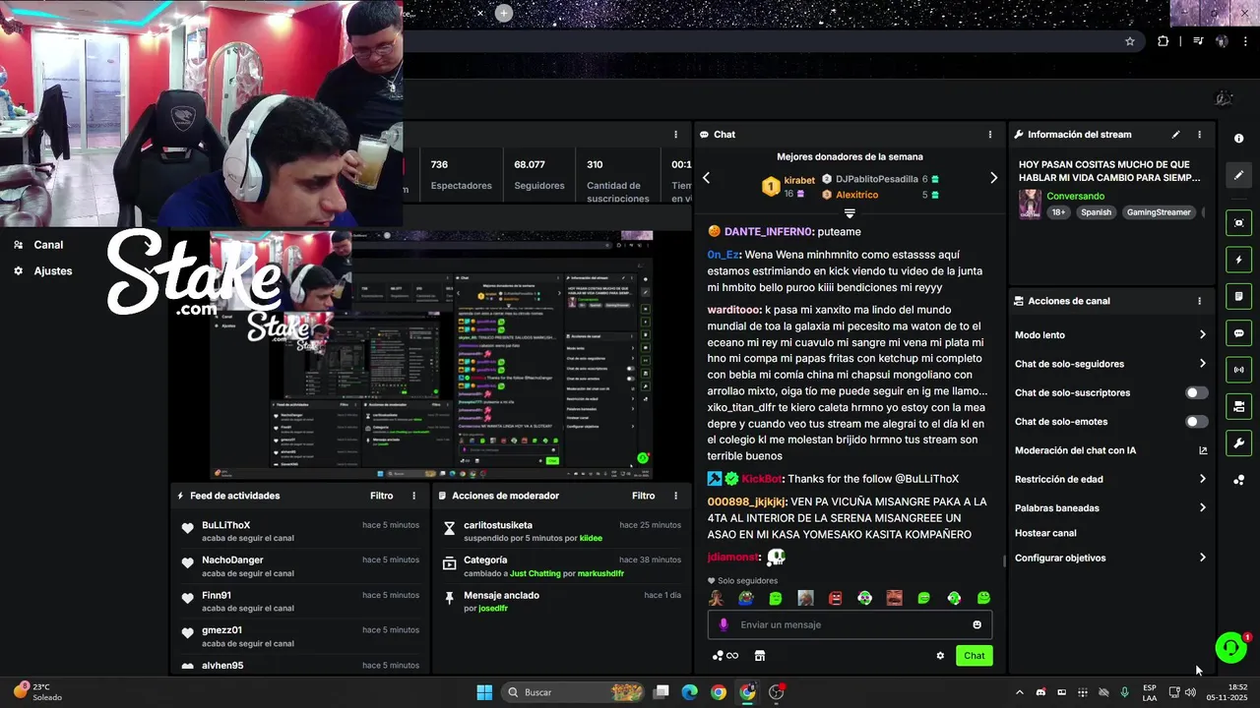Send message with green Chat button

pyautogui.click(x=974, y=656)
